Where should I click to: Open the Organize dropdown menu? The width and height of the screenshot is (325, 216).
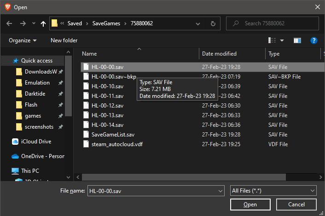23,40
